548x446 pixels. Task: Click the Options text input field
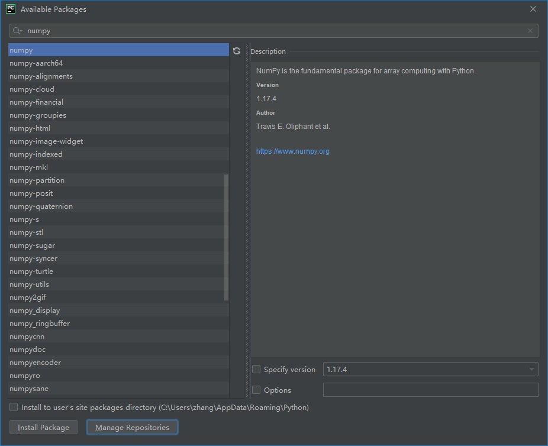tap(431, 390)
